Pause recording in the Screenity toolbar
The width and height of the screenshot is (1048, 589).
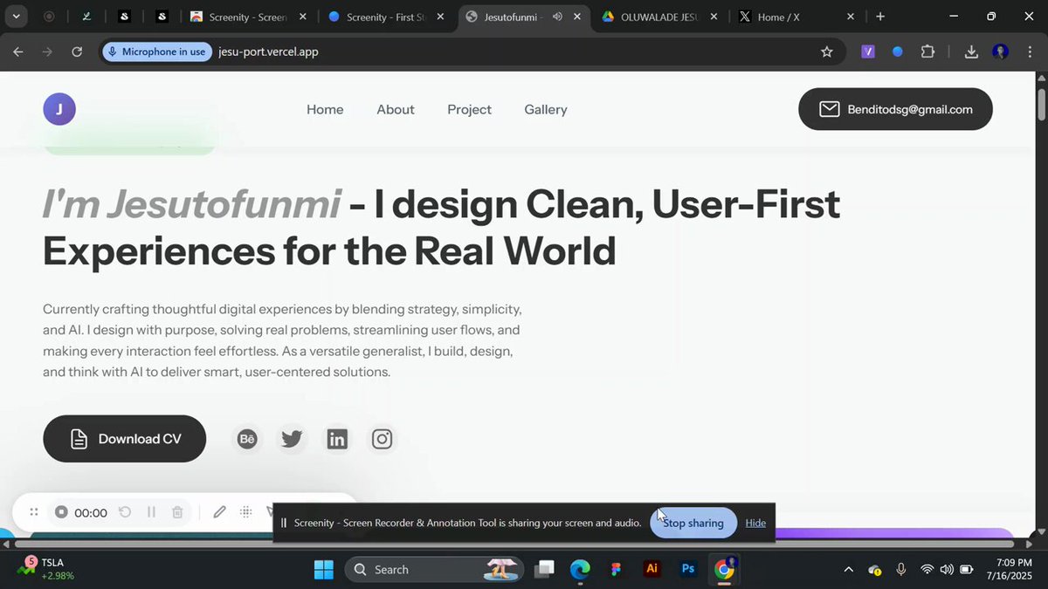tap(151, 512)
